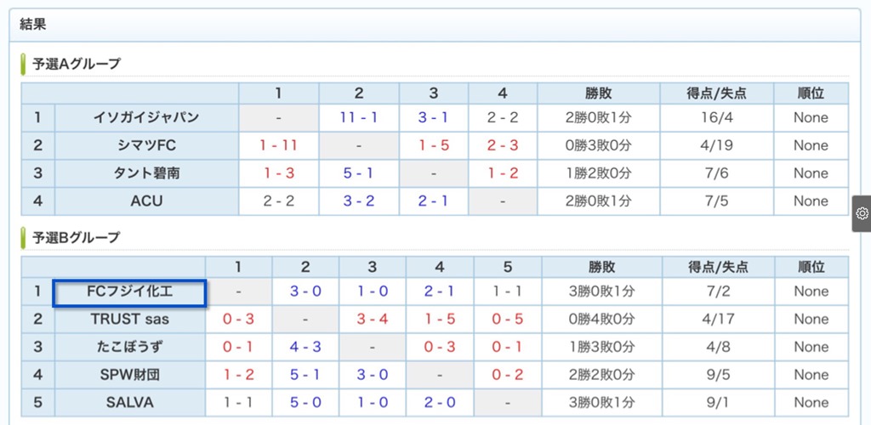Click the TRUST sas team name

pos(130,319)
